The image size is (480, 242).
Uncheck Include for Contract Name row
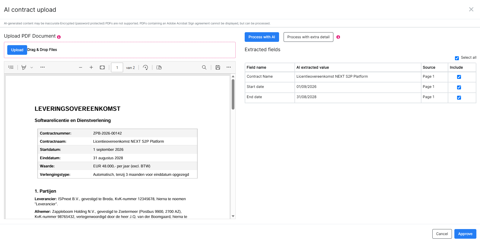459,77
